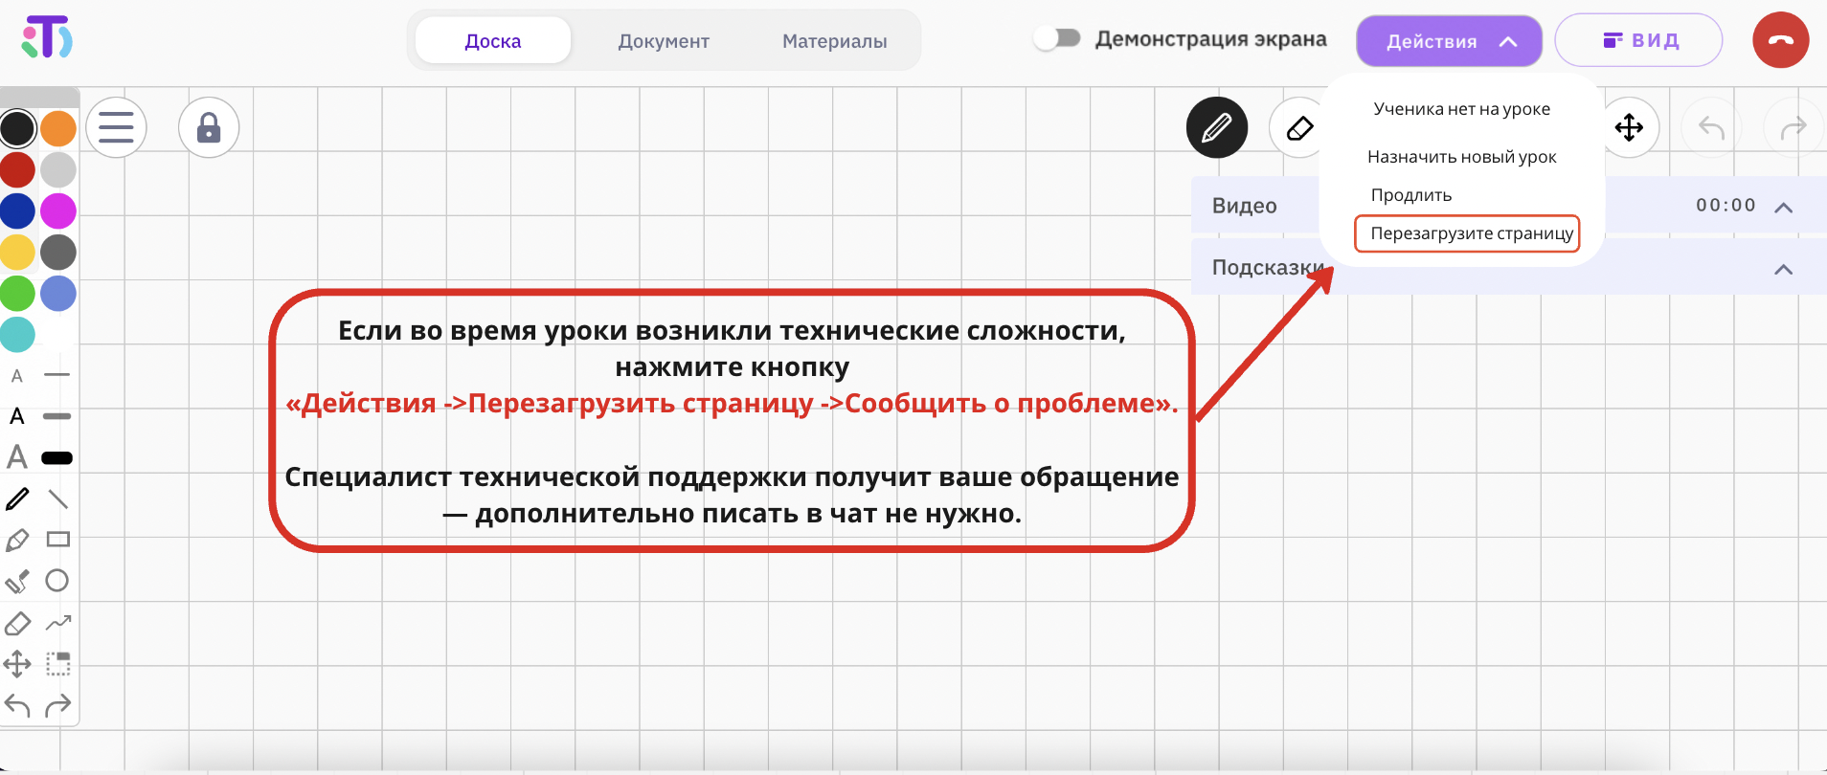Pick the yellow color swatch
Viewport: 1827px width, 775px height.
[17, 253]
